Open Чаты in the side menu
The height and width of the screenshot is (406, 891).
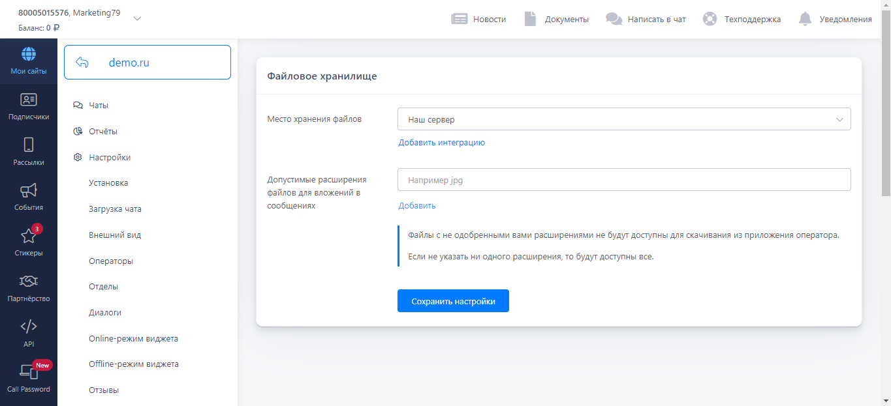99,105
